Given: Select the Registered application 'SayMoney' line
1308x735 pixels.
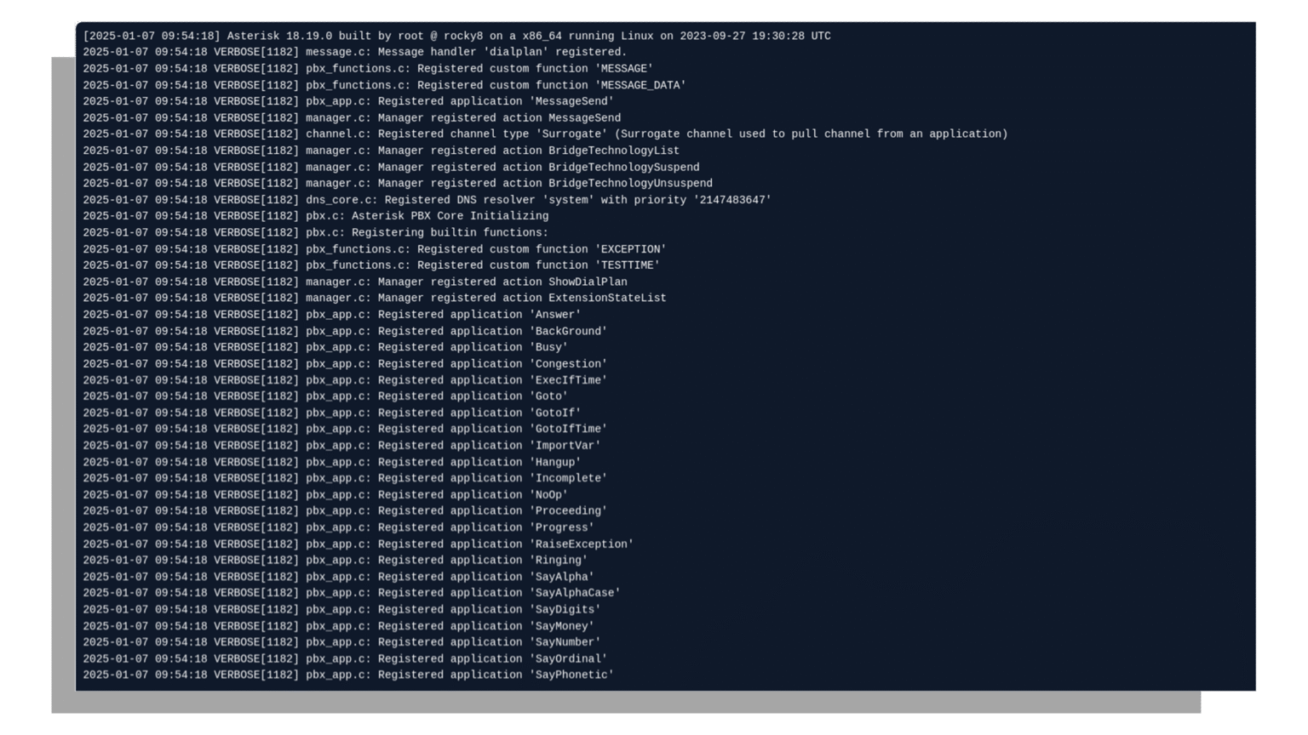Looking at the screenshot, I should (339, 627).
